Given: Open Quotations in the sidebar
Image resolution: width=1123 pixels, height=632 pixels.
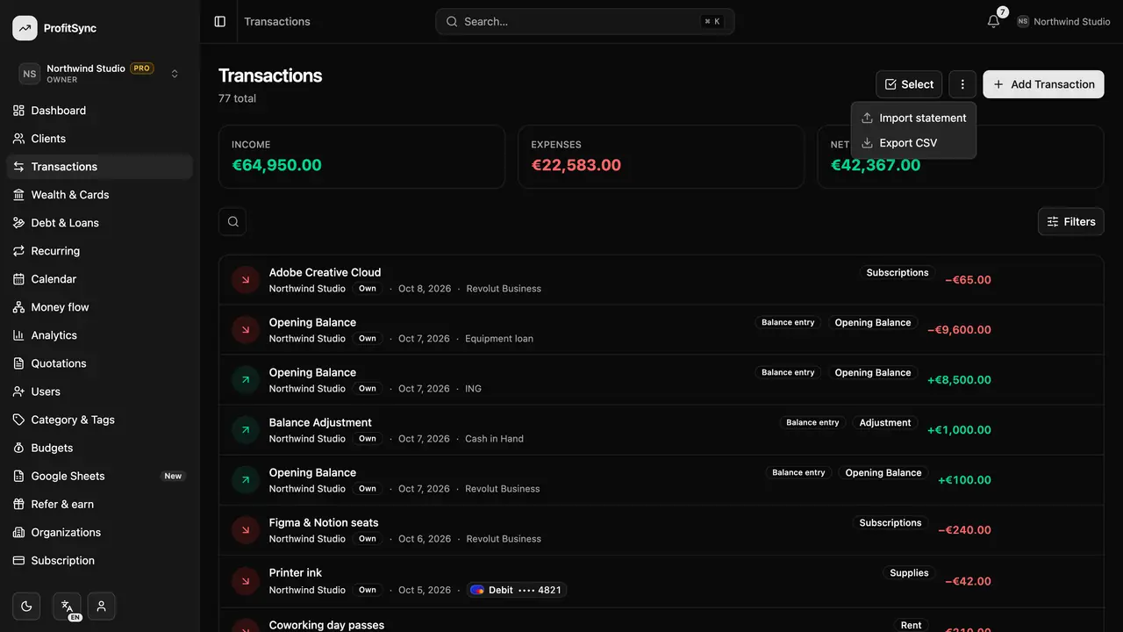Looking at the screenshot, I should (x=99, y=363).
